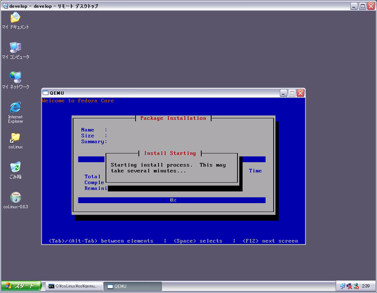This screenshot has width=377, height=293.
Task: Click the red X tray icon
Action: point(349,286)
